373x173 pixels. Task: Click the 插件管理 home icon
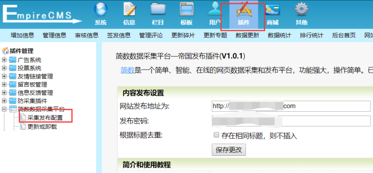point(5,51)
